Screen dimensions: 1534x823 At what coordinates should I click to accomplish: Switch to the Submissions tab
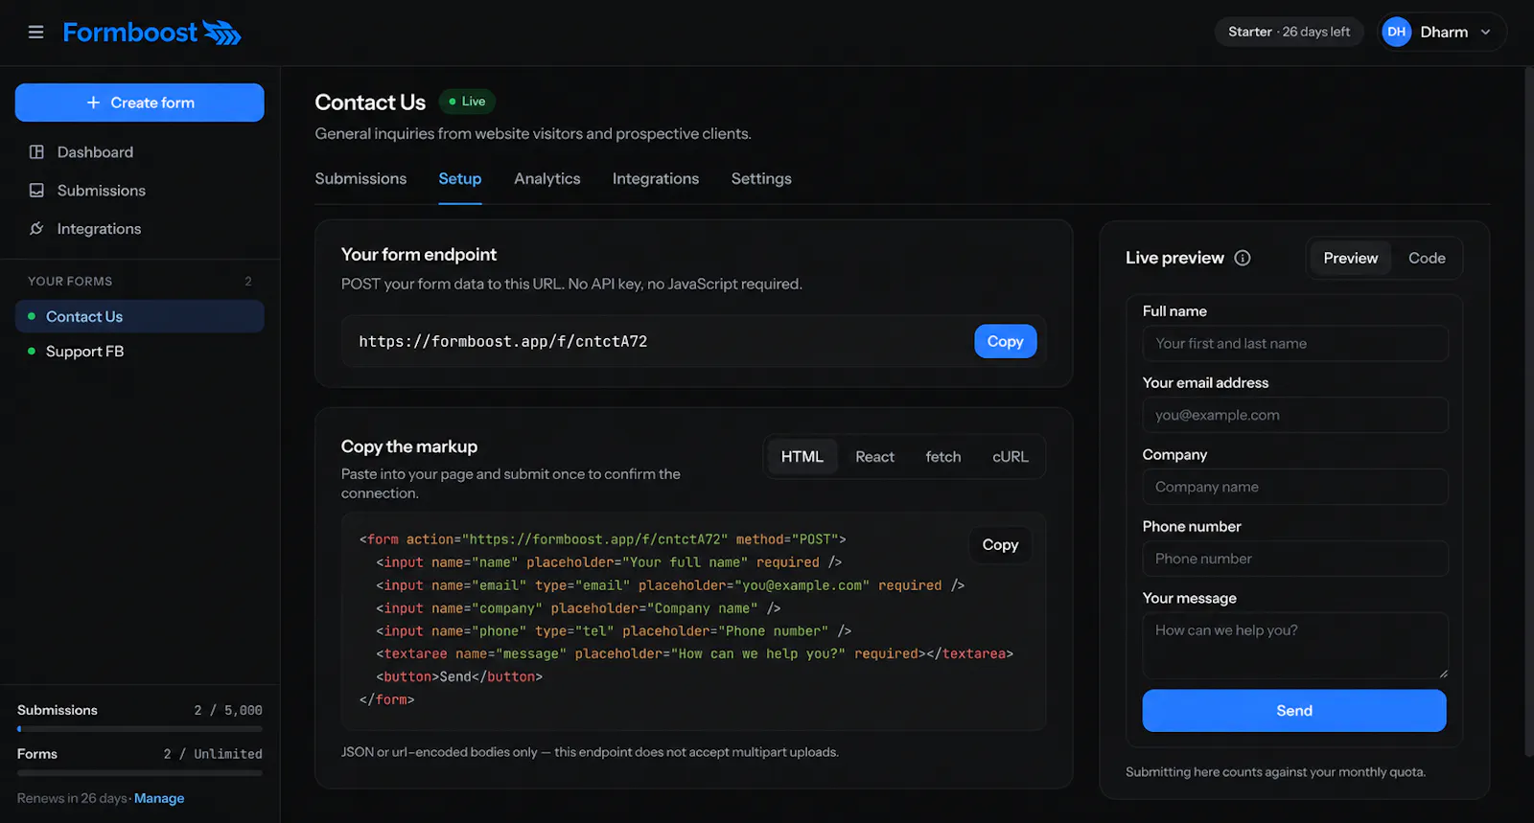(360, 179)
